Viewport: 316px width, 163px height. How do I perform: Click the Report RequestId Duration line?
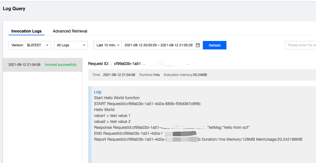(198, 139)
